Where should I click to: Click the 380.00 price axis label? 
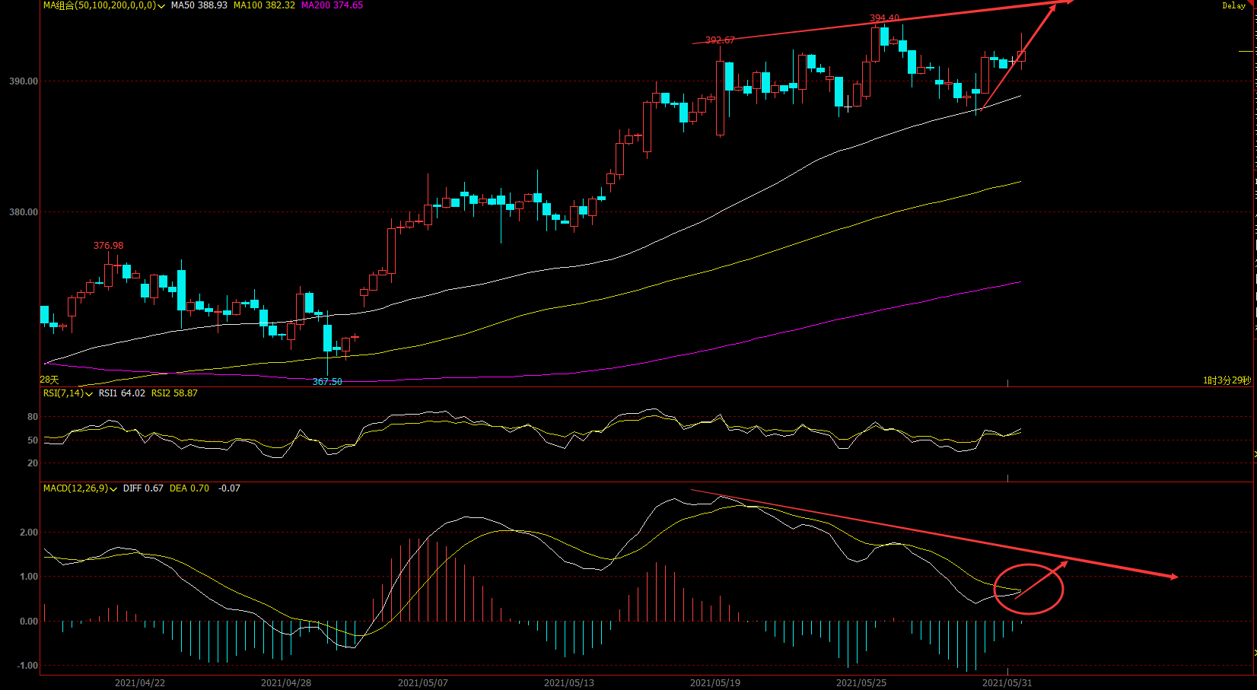click(23, 212)
